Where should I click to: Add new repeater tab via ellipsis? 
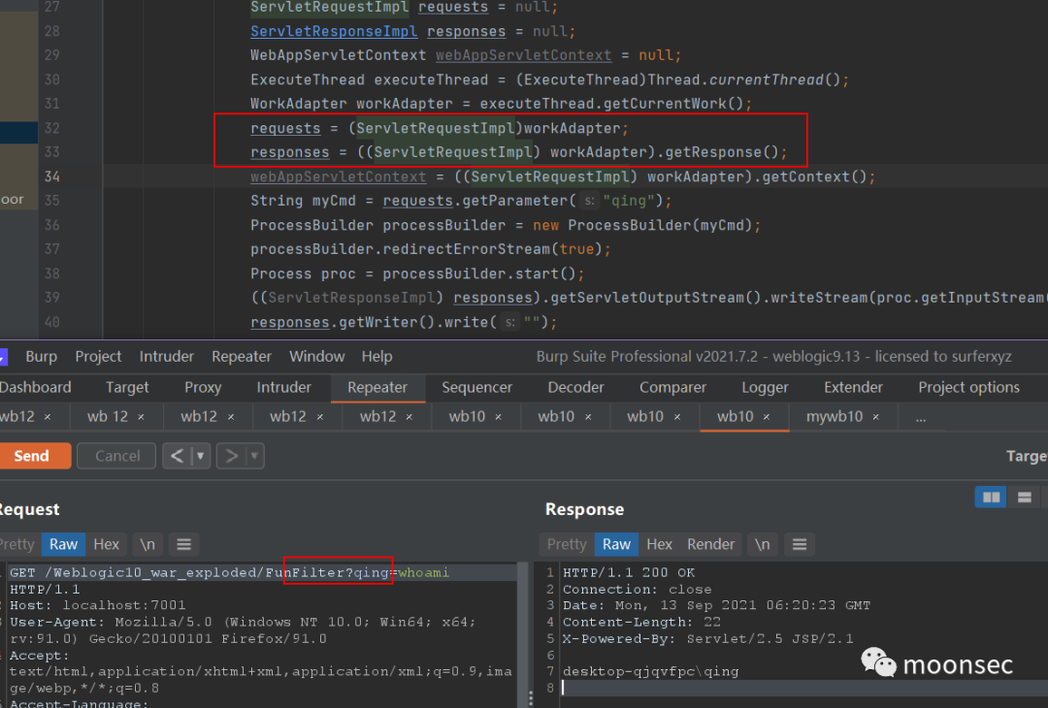(920, 417)
